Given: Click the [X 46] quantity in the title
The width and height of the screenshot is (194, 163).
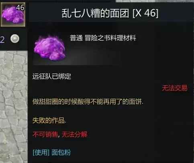Looking at the screenshot, I should (x=145, y=13).
